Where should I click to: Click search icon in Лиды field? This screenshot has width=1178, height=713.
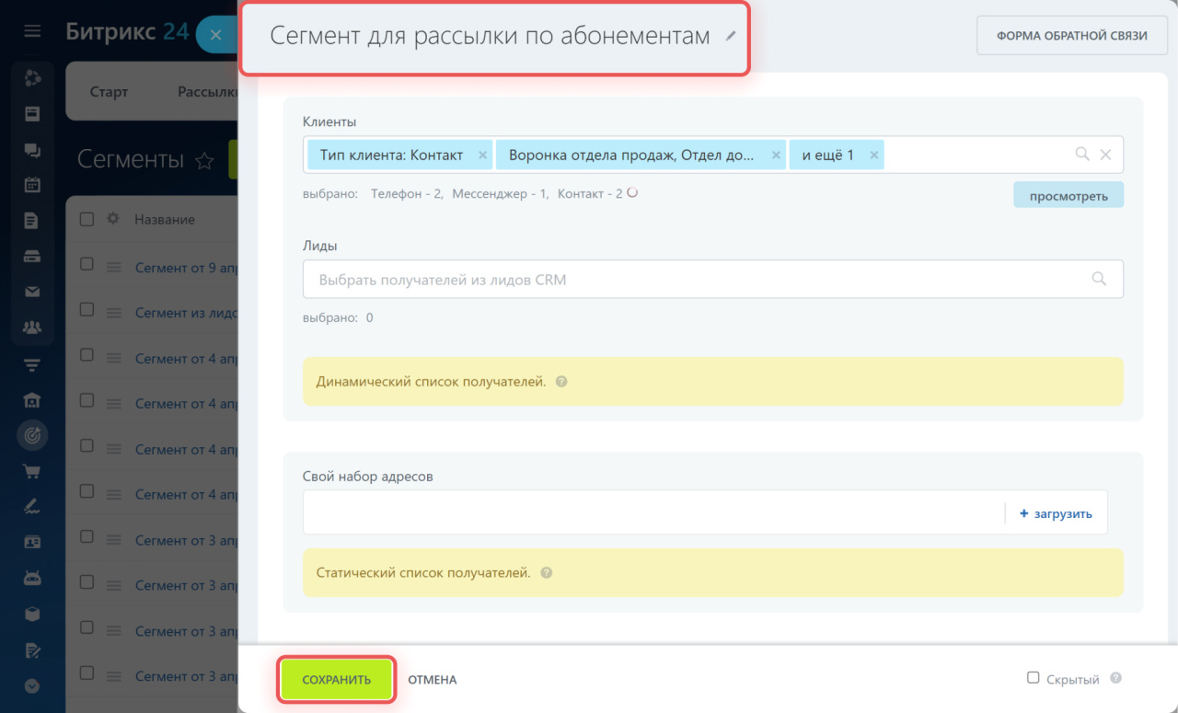pos(1098,279)
